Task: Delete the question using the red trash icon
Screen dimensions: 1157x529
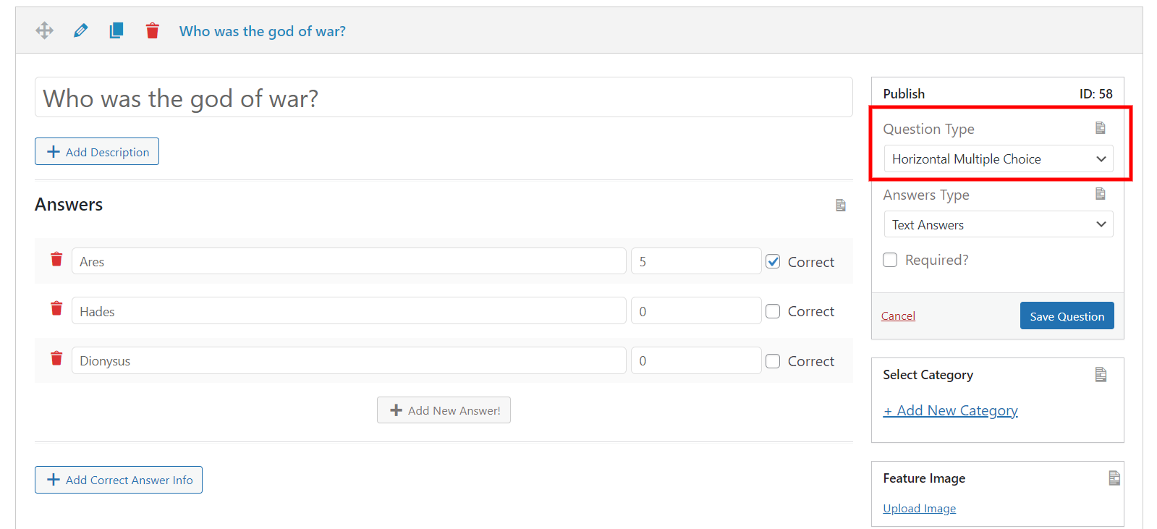Action: pos(152,30)
